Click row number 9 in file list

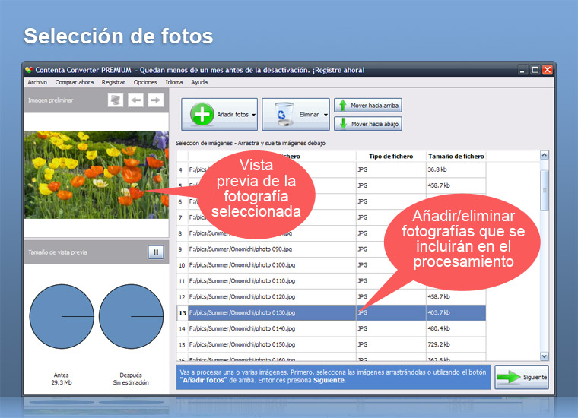[x=180, y=249]
